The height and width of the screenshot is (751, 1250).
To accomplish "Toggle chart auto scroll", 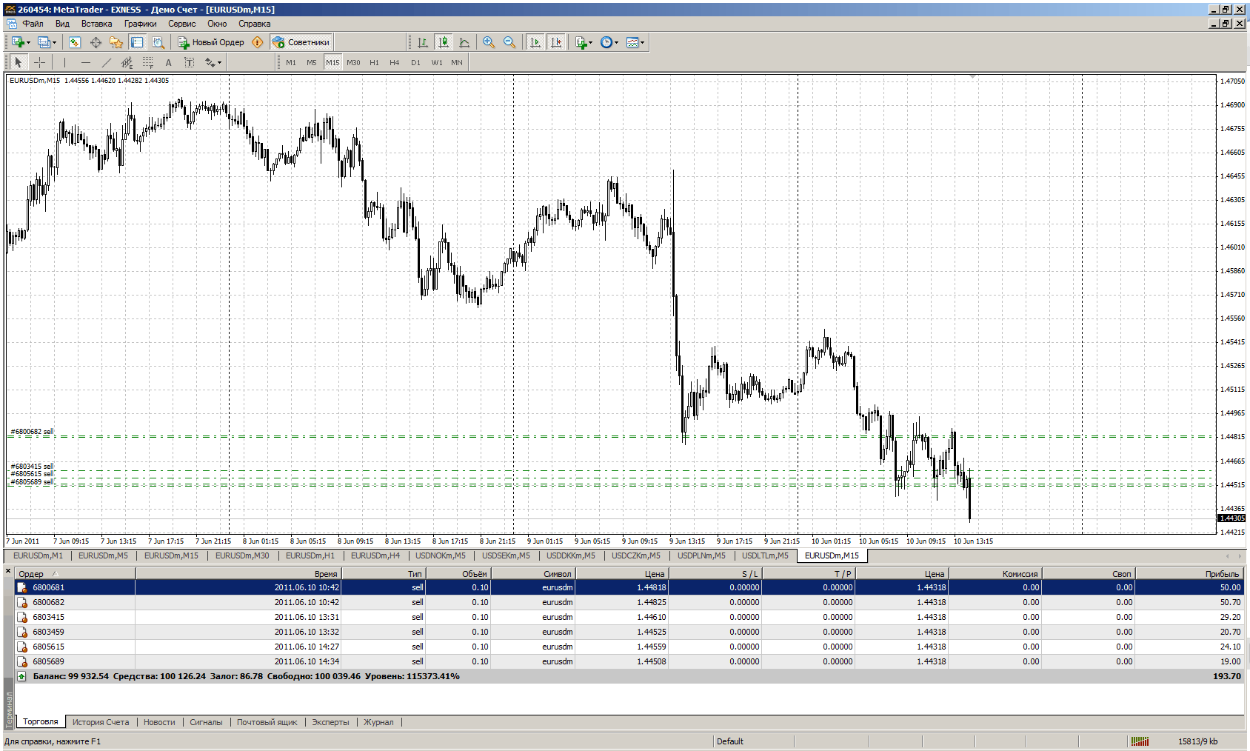I will pos(535,42).
